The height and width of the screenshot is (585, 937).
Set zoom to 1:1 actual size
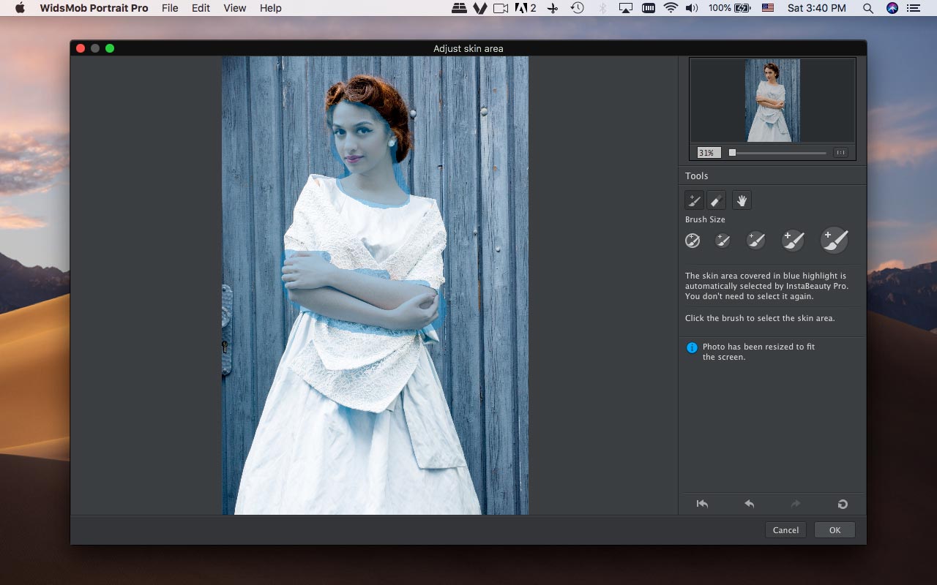840,153
